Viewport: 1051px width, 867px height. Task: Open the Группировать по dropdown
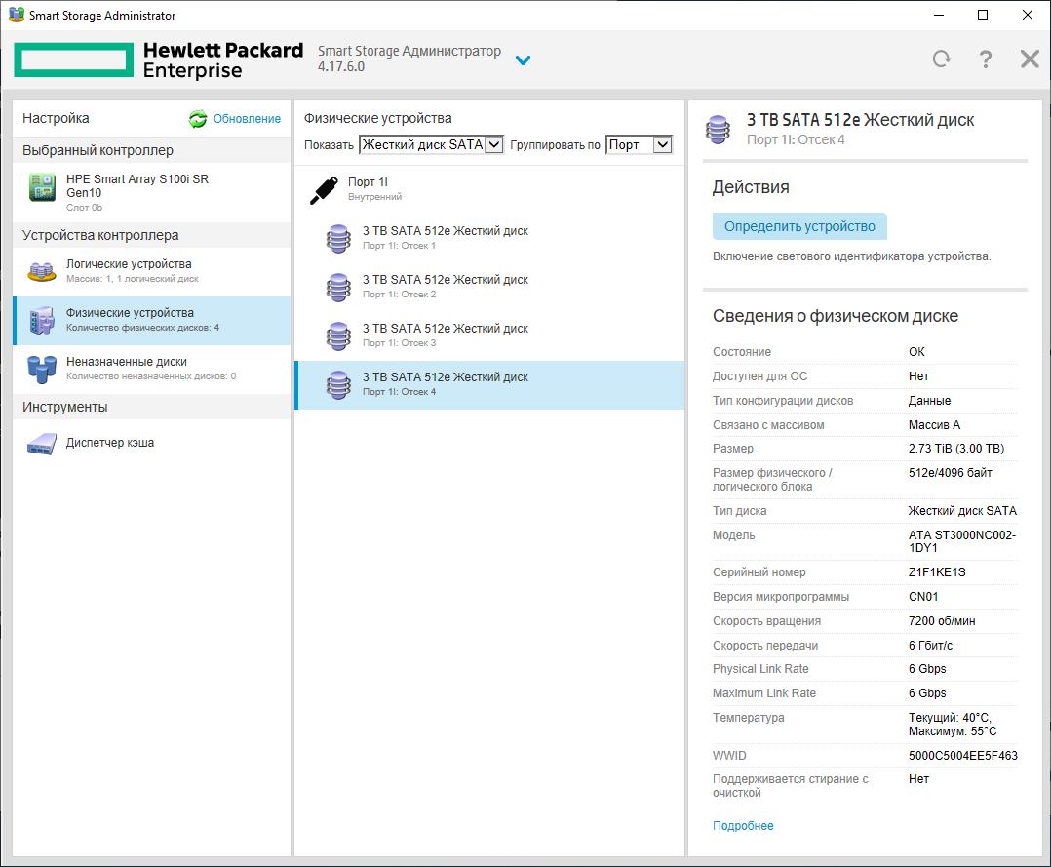[639, 145]
